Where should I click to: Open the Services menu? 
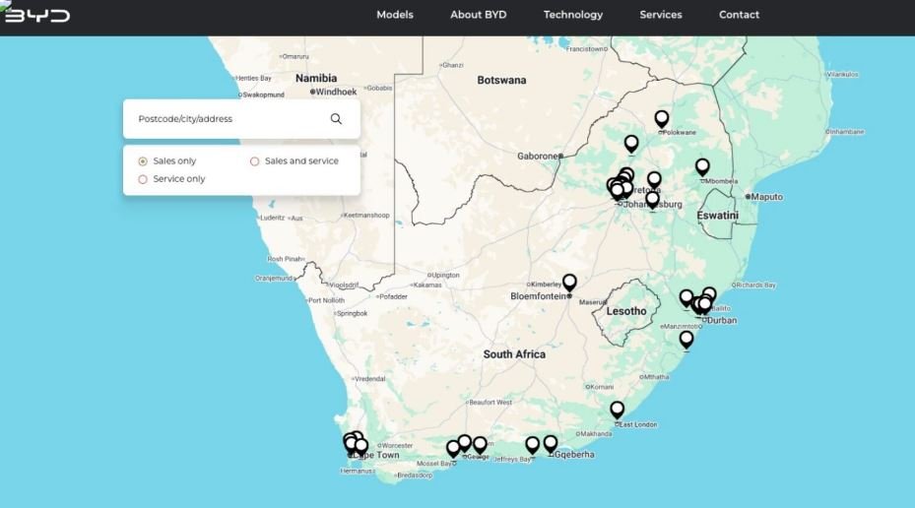(x=660, y=15)
